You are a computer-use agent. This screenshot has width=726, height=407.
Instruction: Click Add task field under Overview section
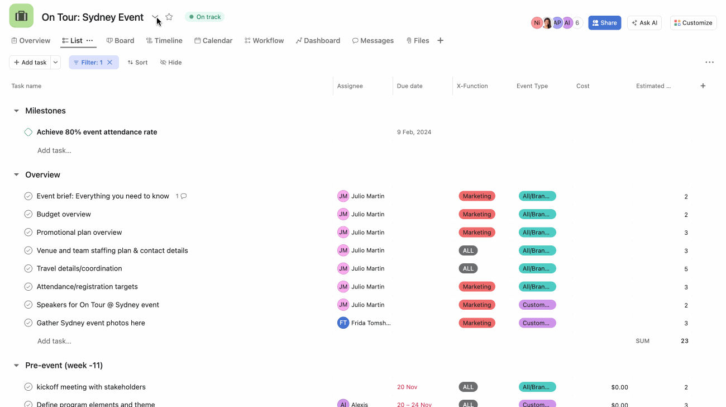(54, 341)
